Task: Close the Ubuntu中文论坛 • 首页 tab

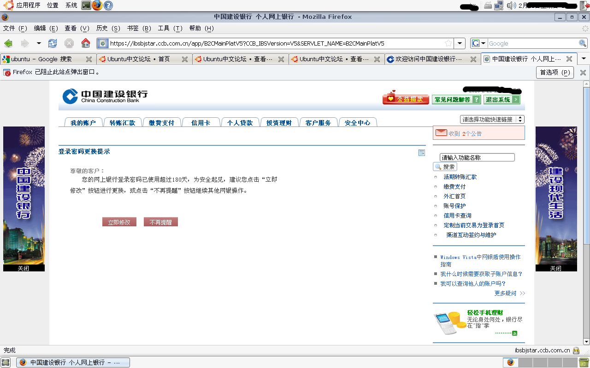Action: click(x=184, y=59)
